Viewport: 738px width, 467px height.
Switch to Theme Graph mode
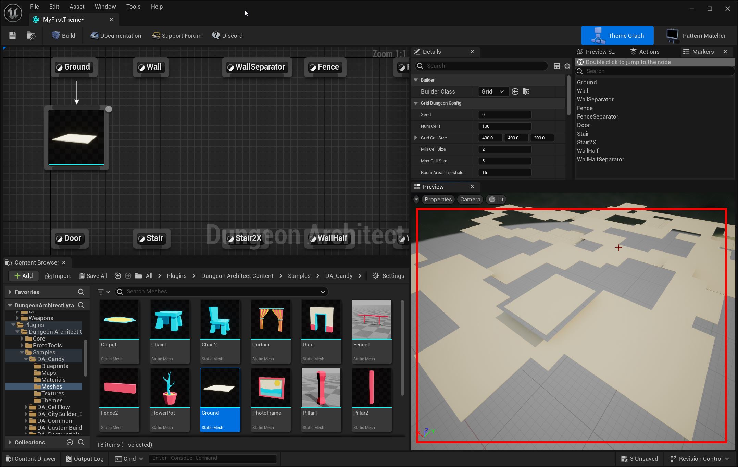[x=617, y=36]
